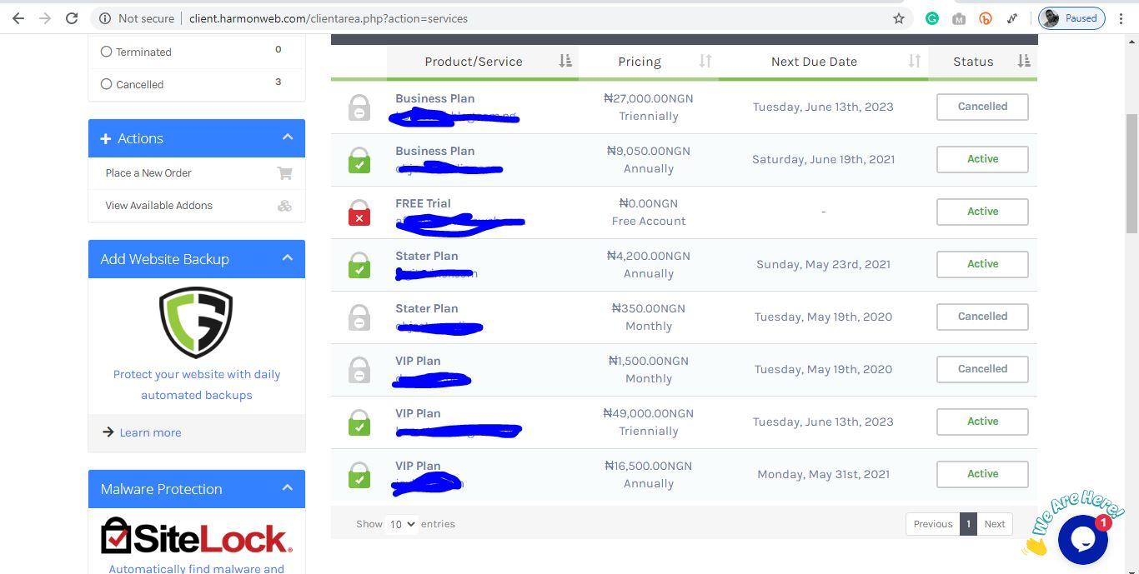
Task: Click the Learn more link
Action: [150, 432]
